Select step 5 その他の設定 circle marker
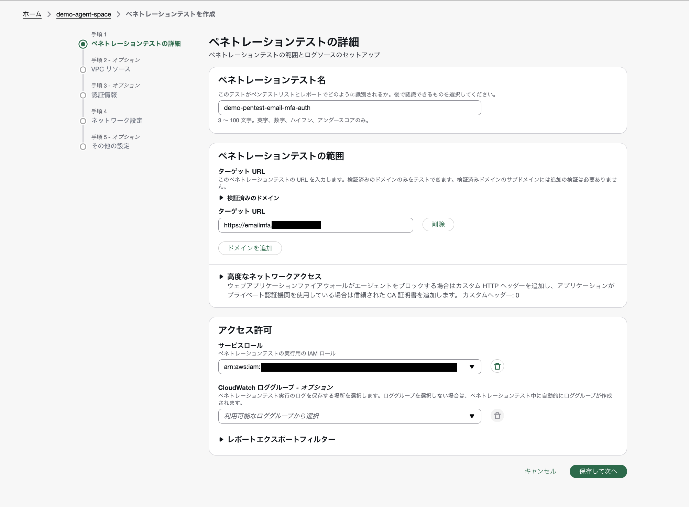Image resolution: width=689 pixels, height=507 pixels. pos(83,147)
